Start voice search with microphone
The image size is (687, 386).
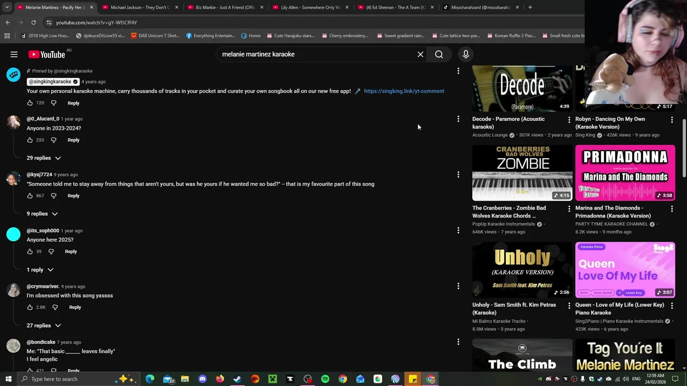466,54
